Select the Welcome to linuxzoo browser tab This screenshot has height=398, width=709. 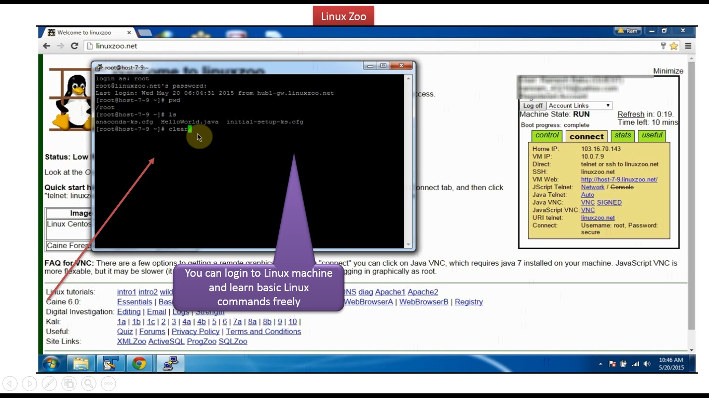(88, 32)
